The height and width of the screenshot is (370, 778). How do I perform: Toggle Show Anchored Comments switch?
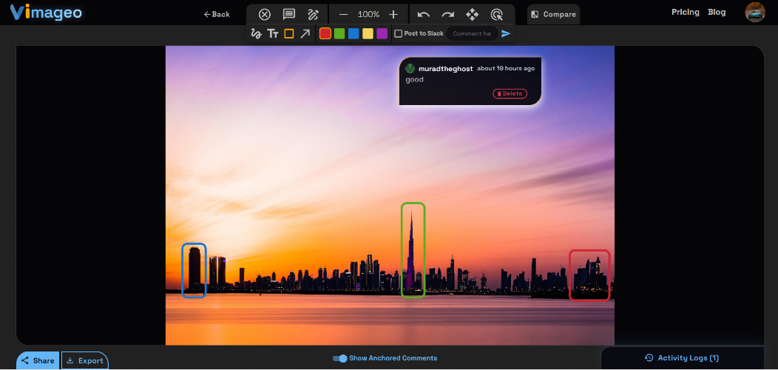click(340, 358)
